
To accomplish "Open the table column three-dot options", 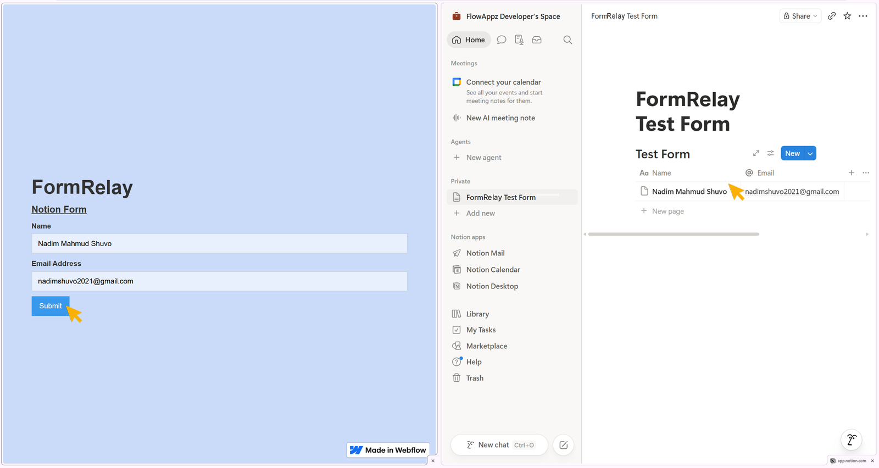I will (866, 173).
